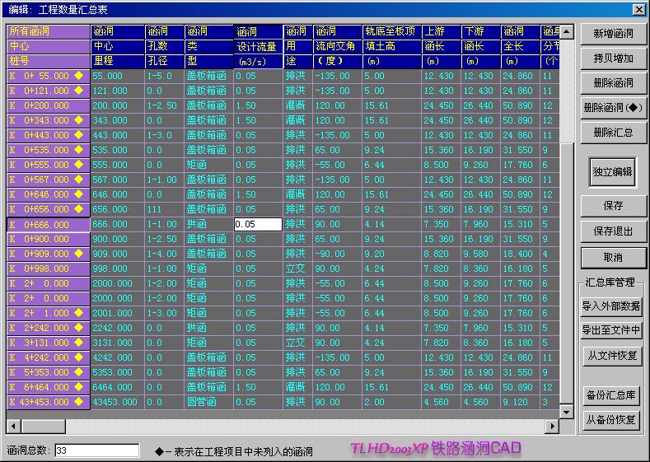This screenshot has width=650, height=462.
Task: Select row header K 6+464.000
Action: click(x=49, y=387)
